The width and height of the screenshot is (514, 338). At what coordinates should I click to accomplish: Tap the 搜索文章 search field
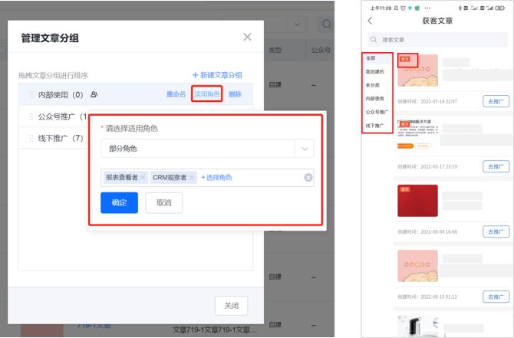(437, 39)
